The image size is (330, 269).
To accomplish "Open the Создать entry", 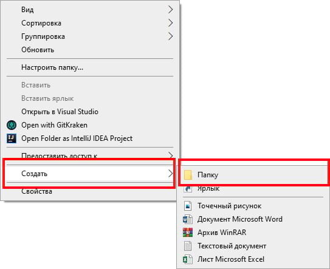I will tap(90, 174).
